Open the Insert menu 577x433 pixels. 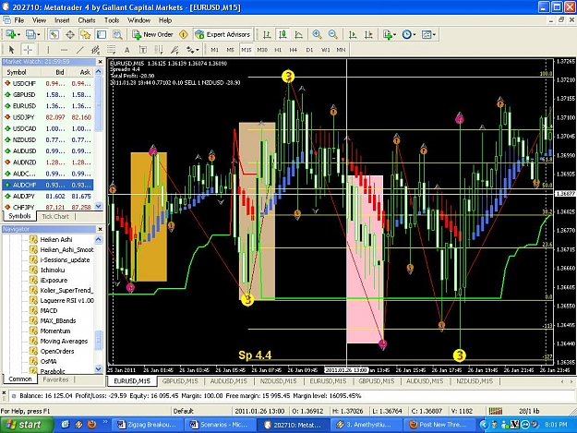(x=62, y=20)
